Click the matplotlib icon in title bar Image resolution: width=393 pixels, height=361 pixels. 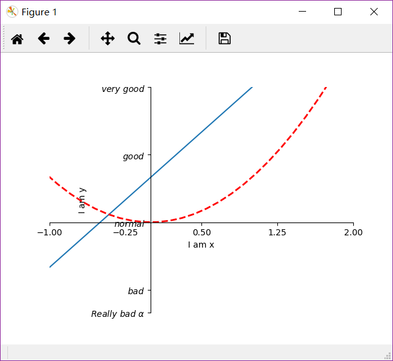coord(12,12)
